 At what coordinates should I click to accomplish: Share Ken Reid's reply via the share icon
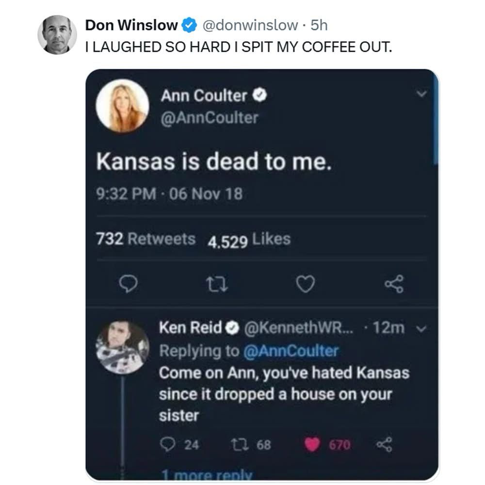[x=383, y=445]
